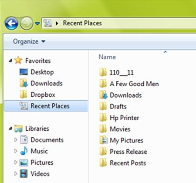Click the My Pictures folder icon

click(103, 140)
